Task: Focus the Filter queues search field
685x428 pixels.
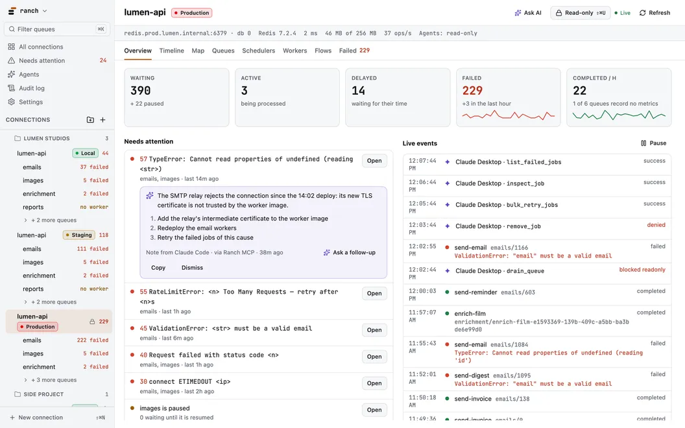Action: pyautogui.click(x=57, y=29)
